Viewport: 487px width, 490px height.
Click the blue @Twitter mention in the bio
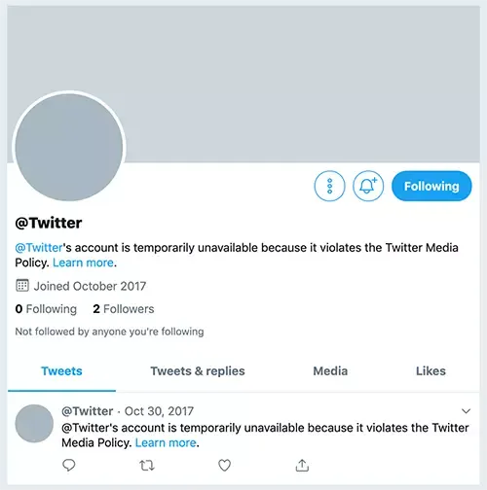[x=39, y=248]
